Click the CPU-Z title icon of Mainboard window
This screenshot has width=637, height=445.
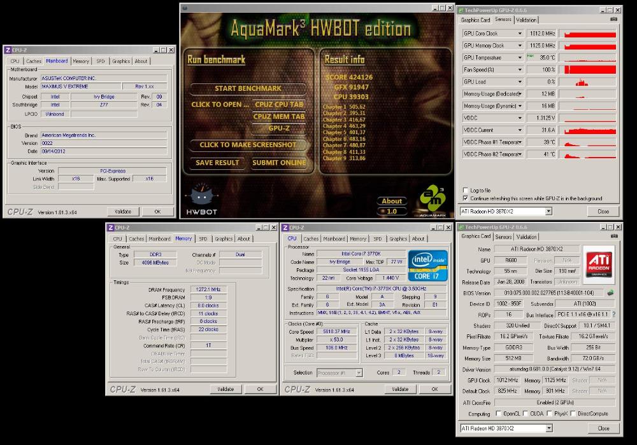[x=8, y=50]
